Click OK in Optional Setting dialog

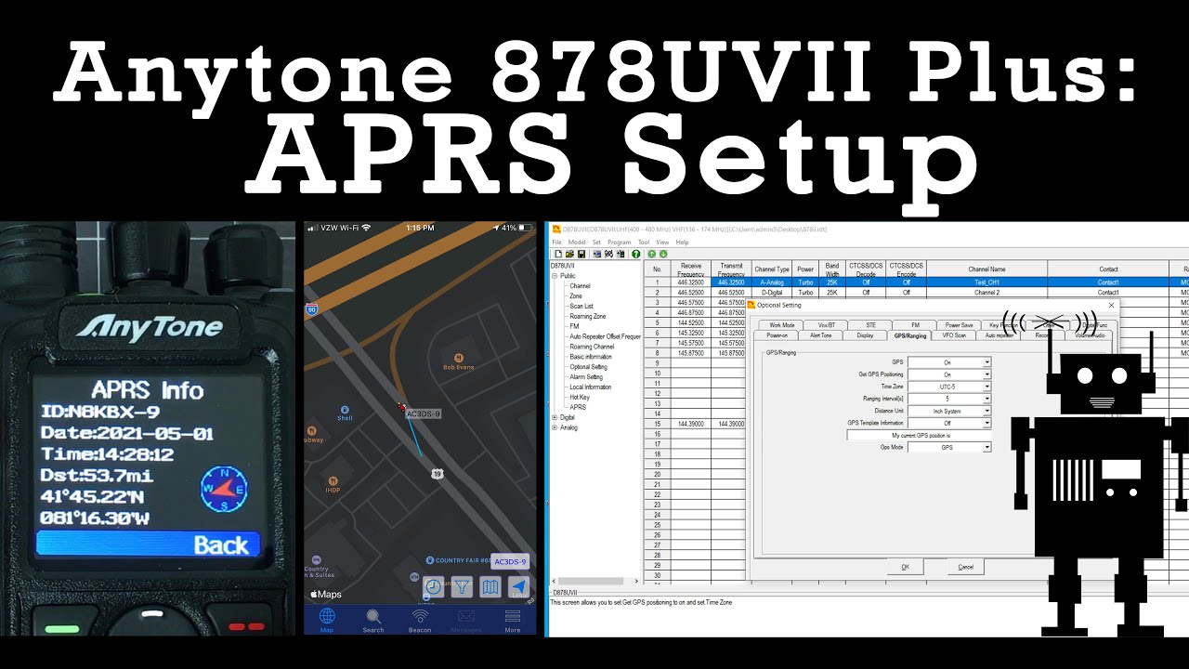point(905,567)
